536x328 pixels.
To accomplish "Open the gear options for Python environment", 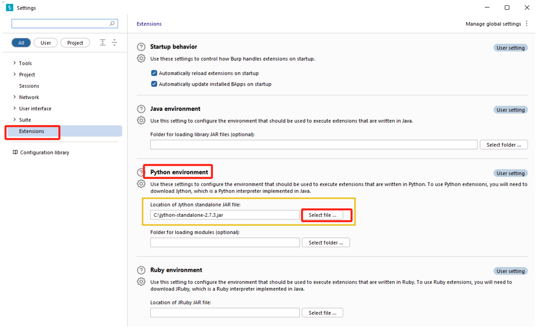I will click(141, 183).
